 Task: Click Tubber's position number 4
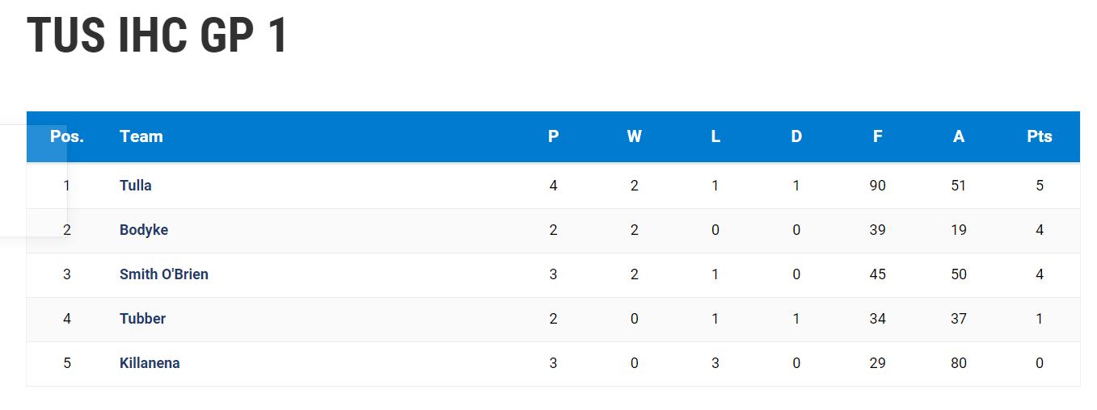(x=67, y=319)
